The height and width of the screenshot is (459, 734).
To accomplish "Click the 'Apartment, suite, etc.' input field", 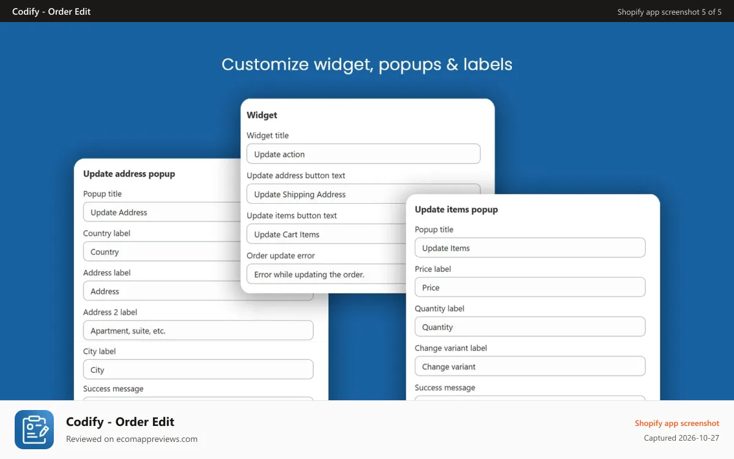I will [x=198, y=330].
